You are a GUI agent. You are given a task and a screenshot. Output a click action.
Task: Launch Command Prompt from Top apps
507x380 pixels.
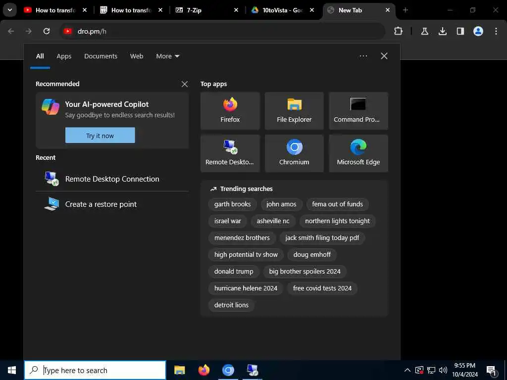pyautogui.click(x=358, y=111)
